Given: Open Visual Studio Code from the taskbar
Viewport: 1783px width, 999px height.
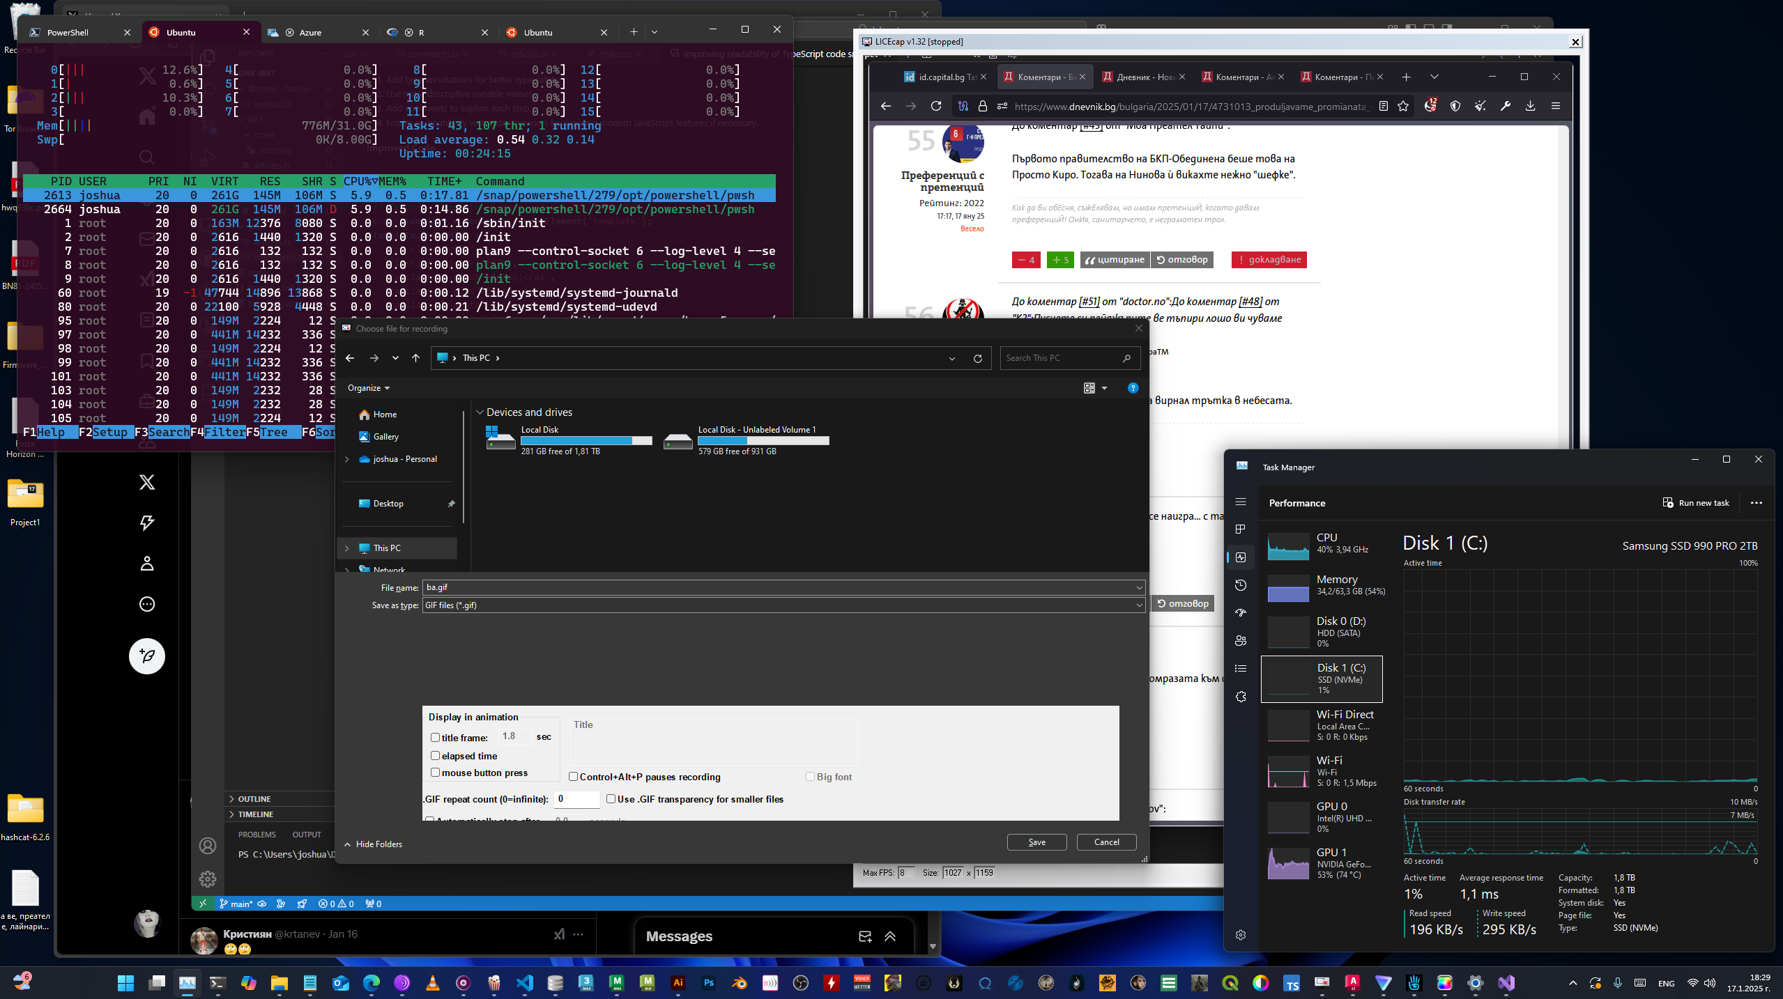Looking at the screenshot, I should point(525,983).
